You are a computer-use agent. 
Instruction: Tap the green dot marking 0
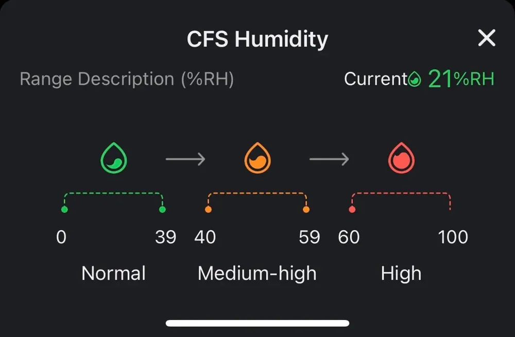(x=64, y=209)
